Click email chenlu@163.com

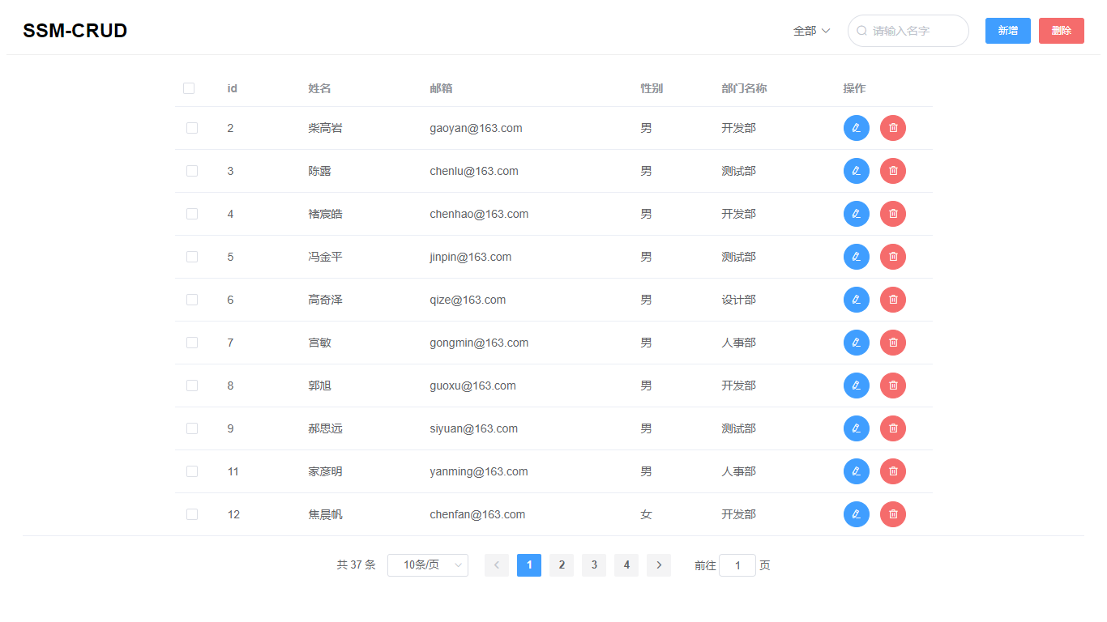point(474,171)
